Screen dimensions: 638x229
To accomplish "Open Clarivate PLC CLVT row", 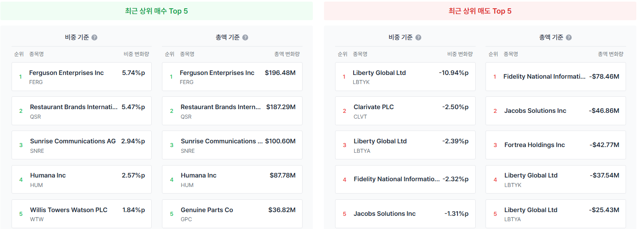I will 405,111.
